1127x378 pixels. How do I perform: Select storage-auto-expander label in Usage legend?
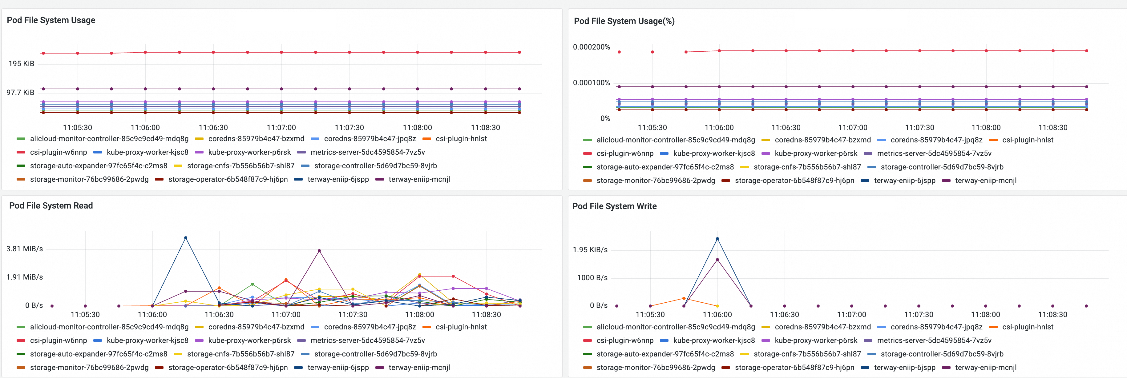tap(99, 165)
